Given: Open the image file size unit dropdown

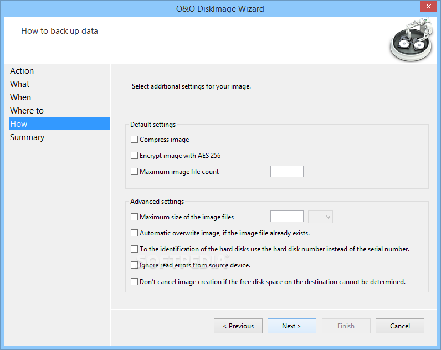Looking at the screenshot, I should click(321, 217).
